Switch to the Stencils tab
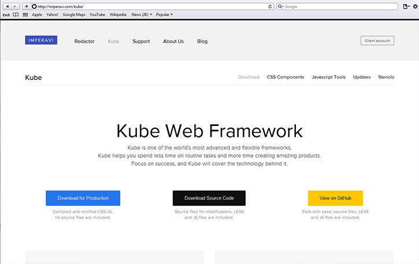 [386, 77]
